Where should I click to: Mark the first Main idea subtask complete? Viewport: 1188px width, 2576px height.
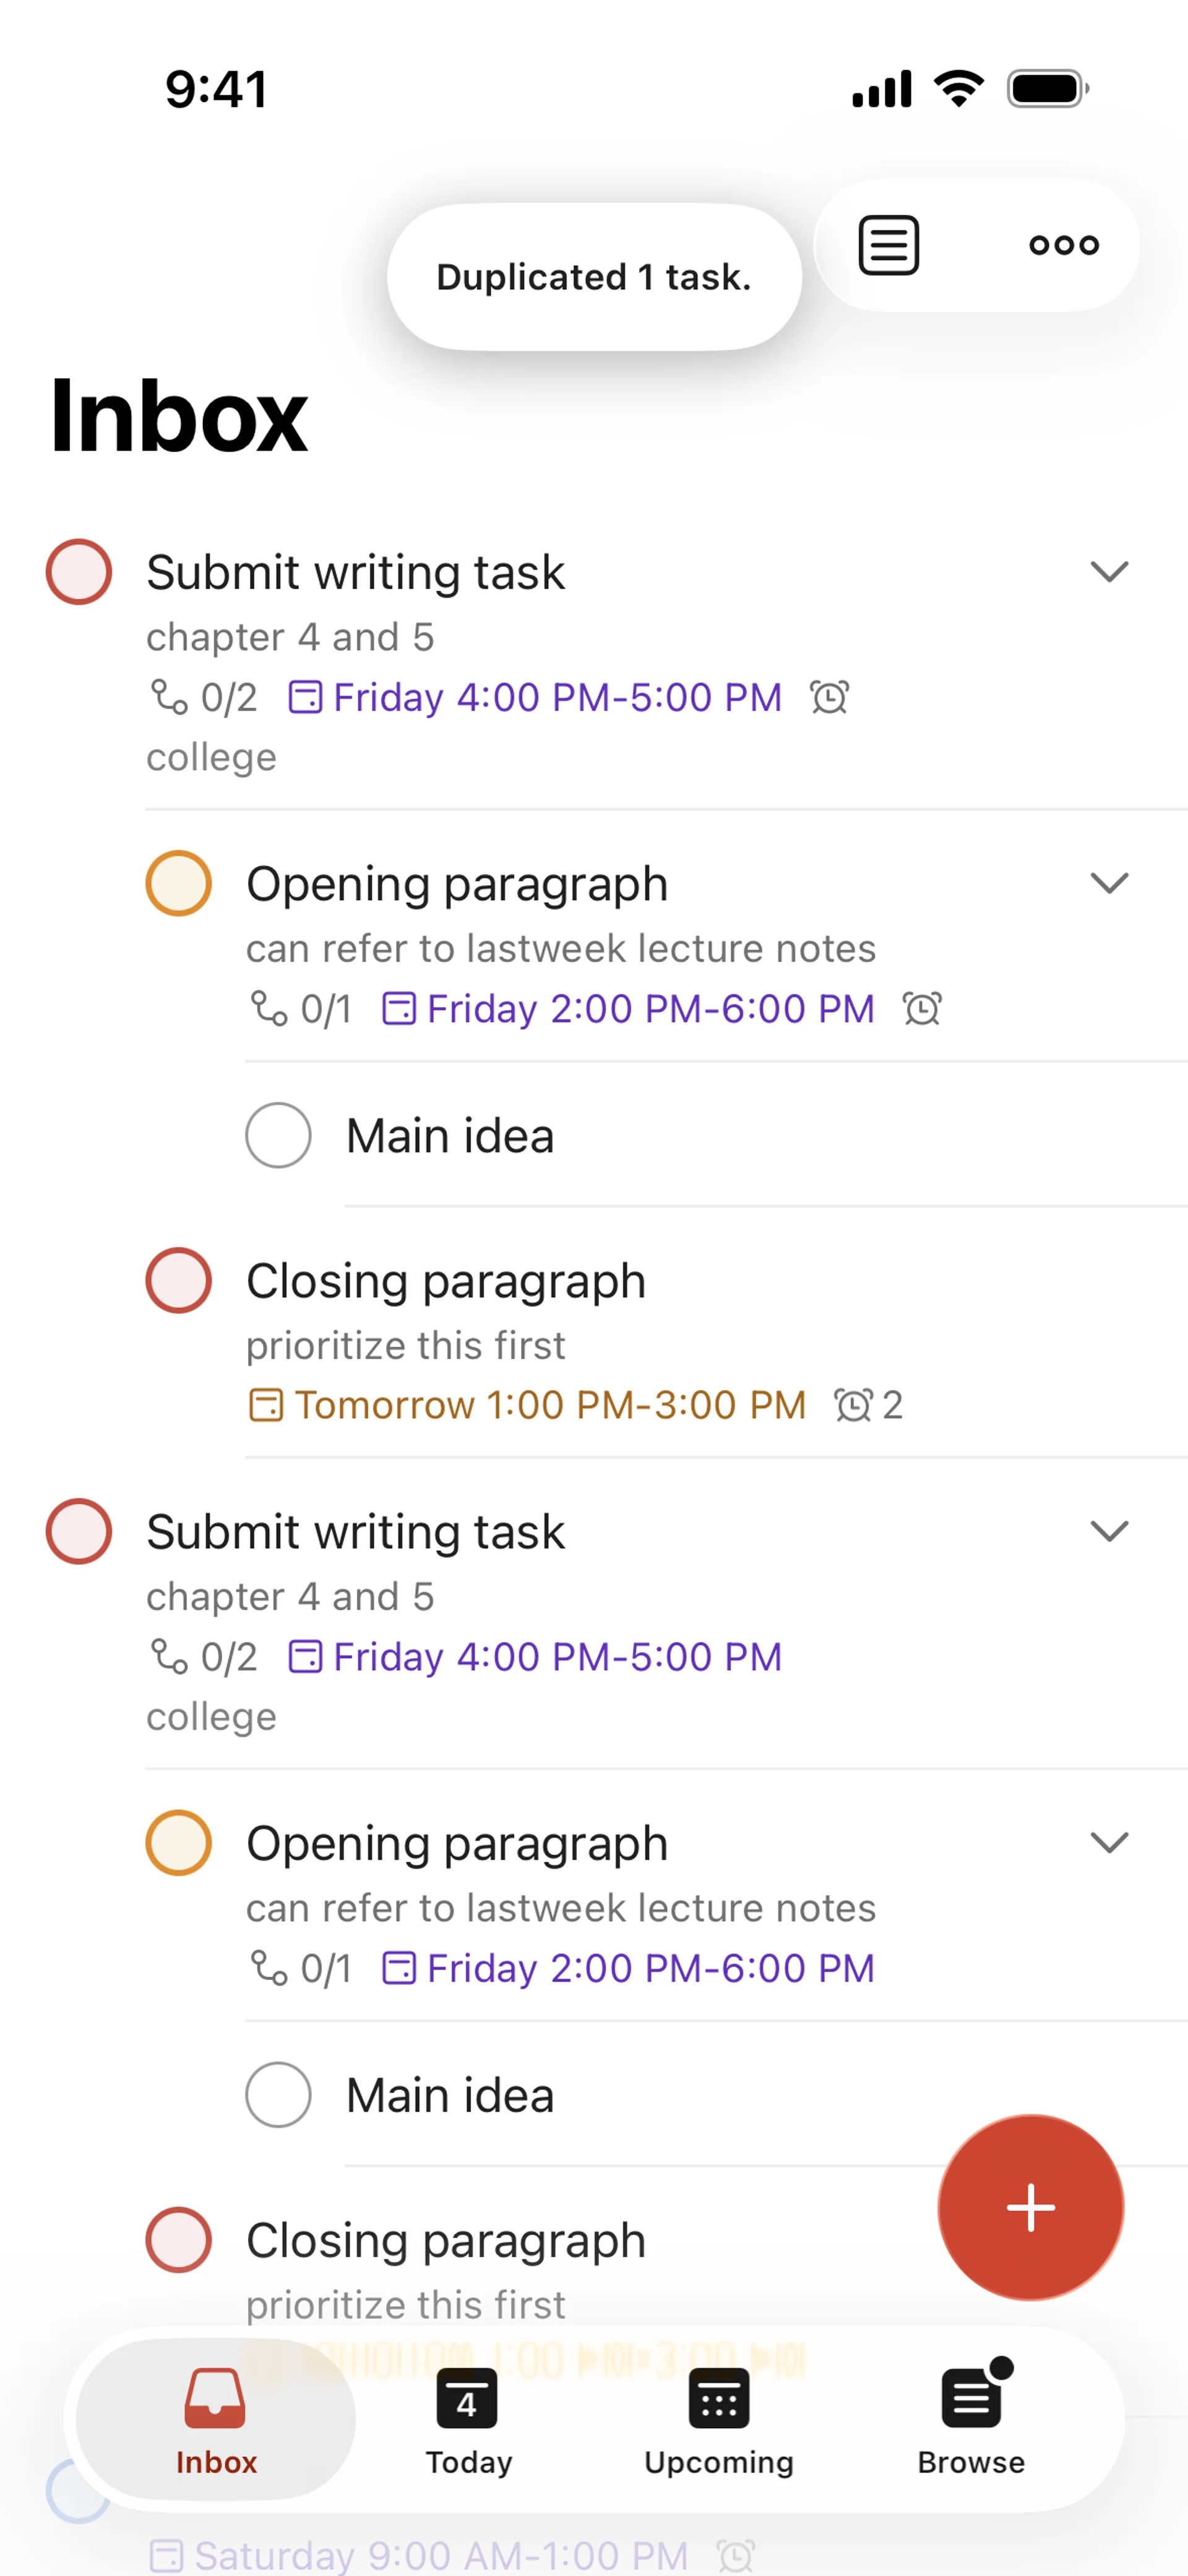pyautogui.click(x=278, y=1135)
